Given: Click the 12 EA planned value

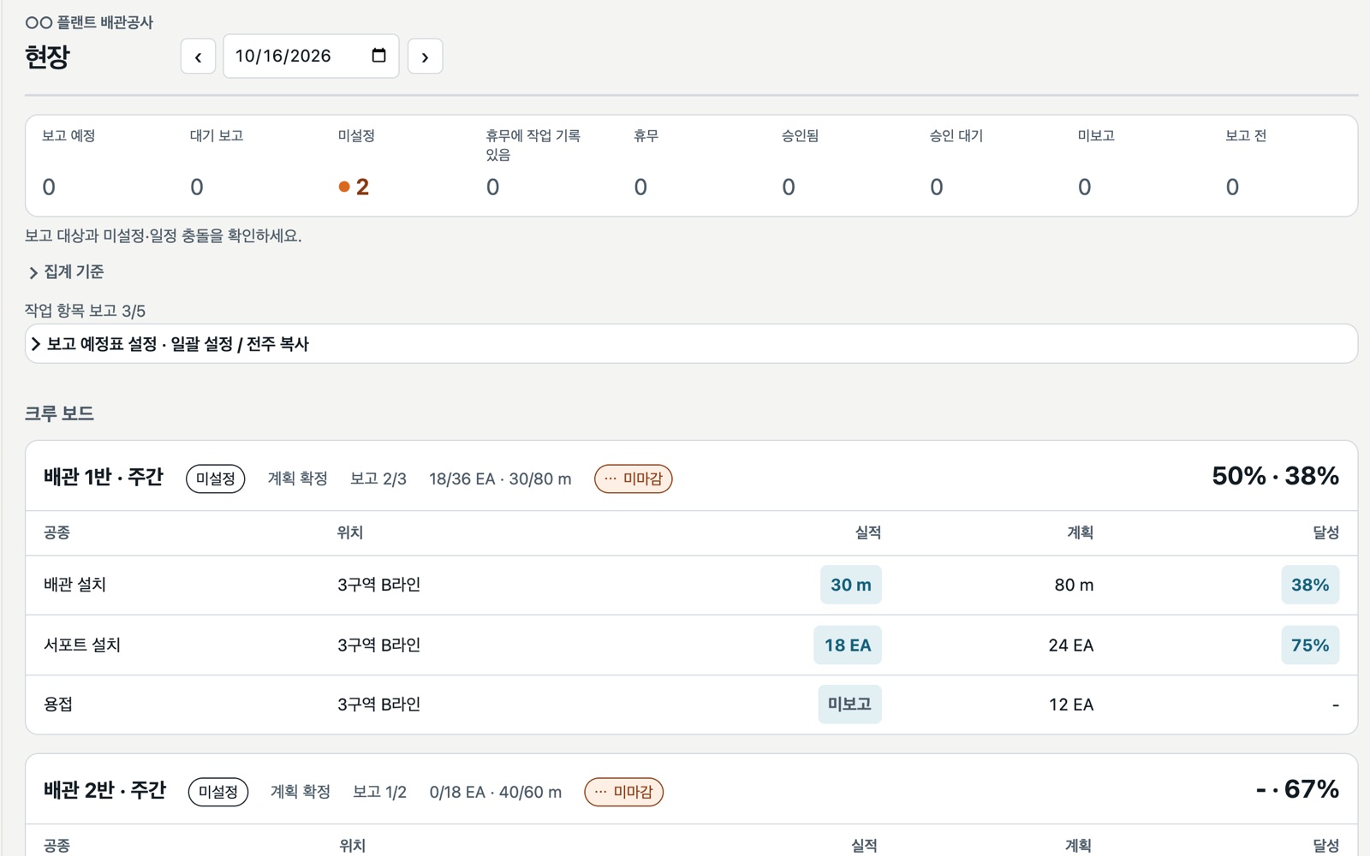Looking at the screenshot, I should pyautogui.click(x=1071, y=704).
